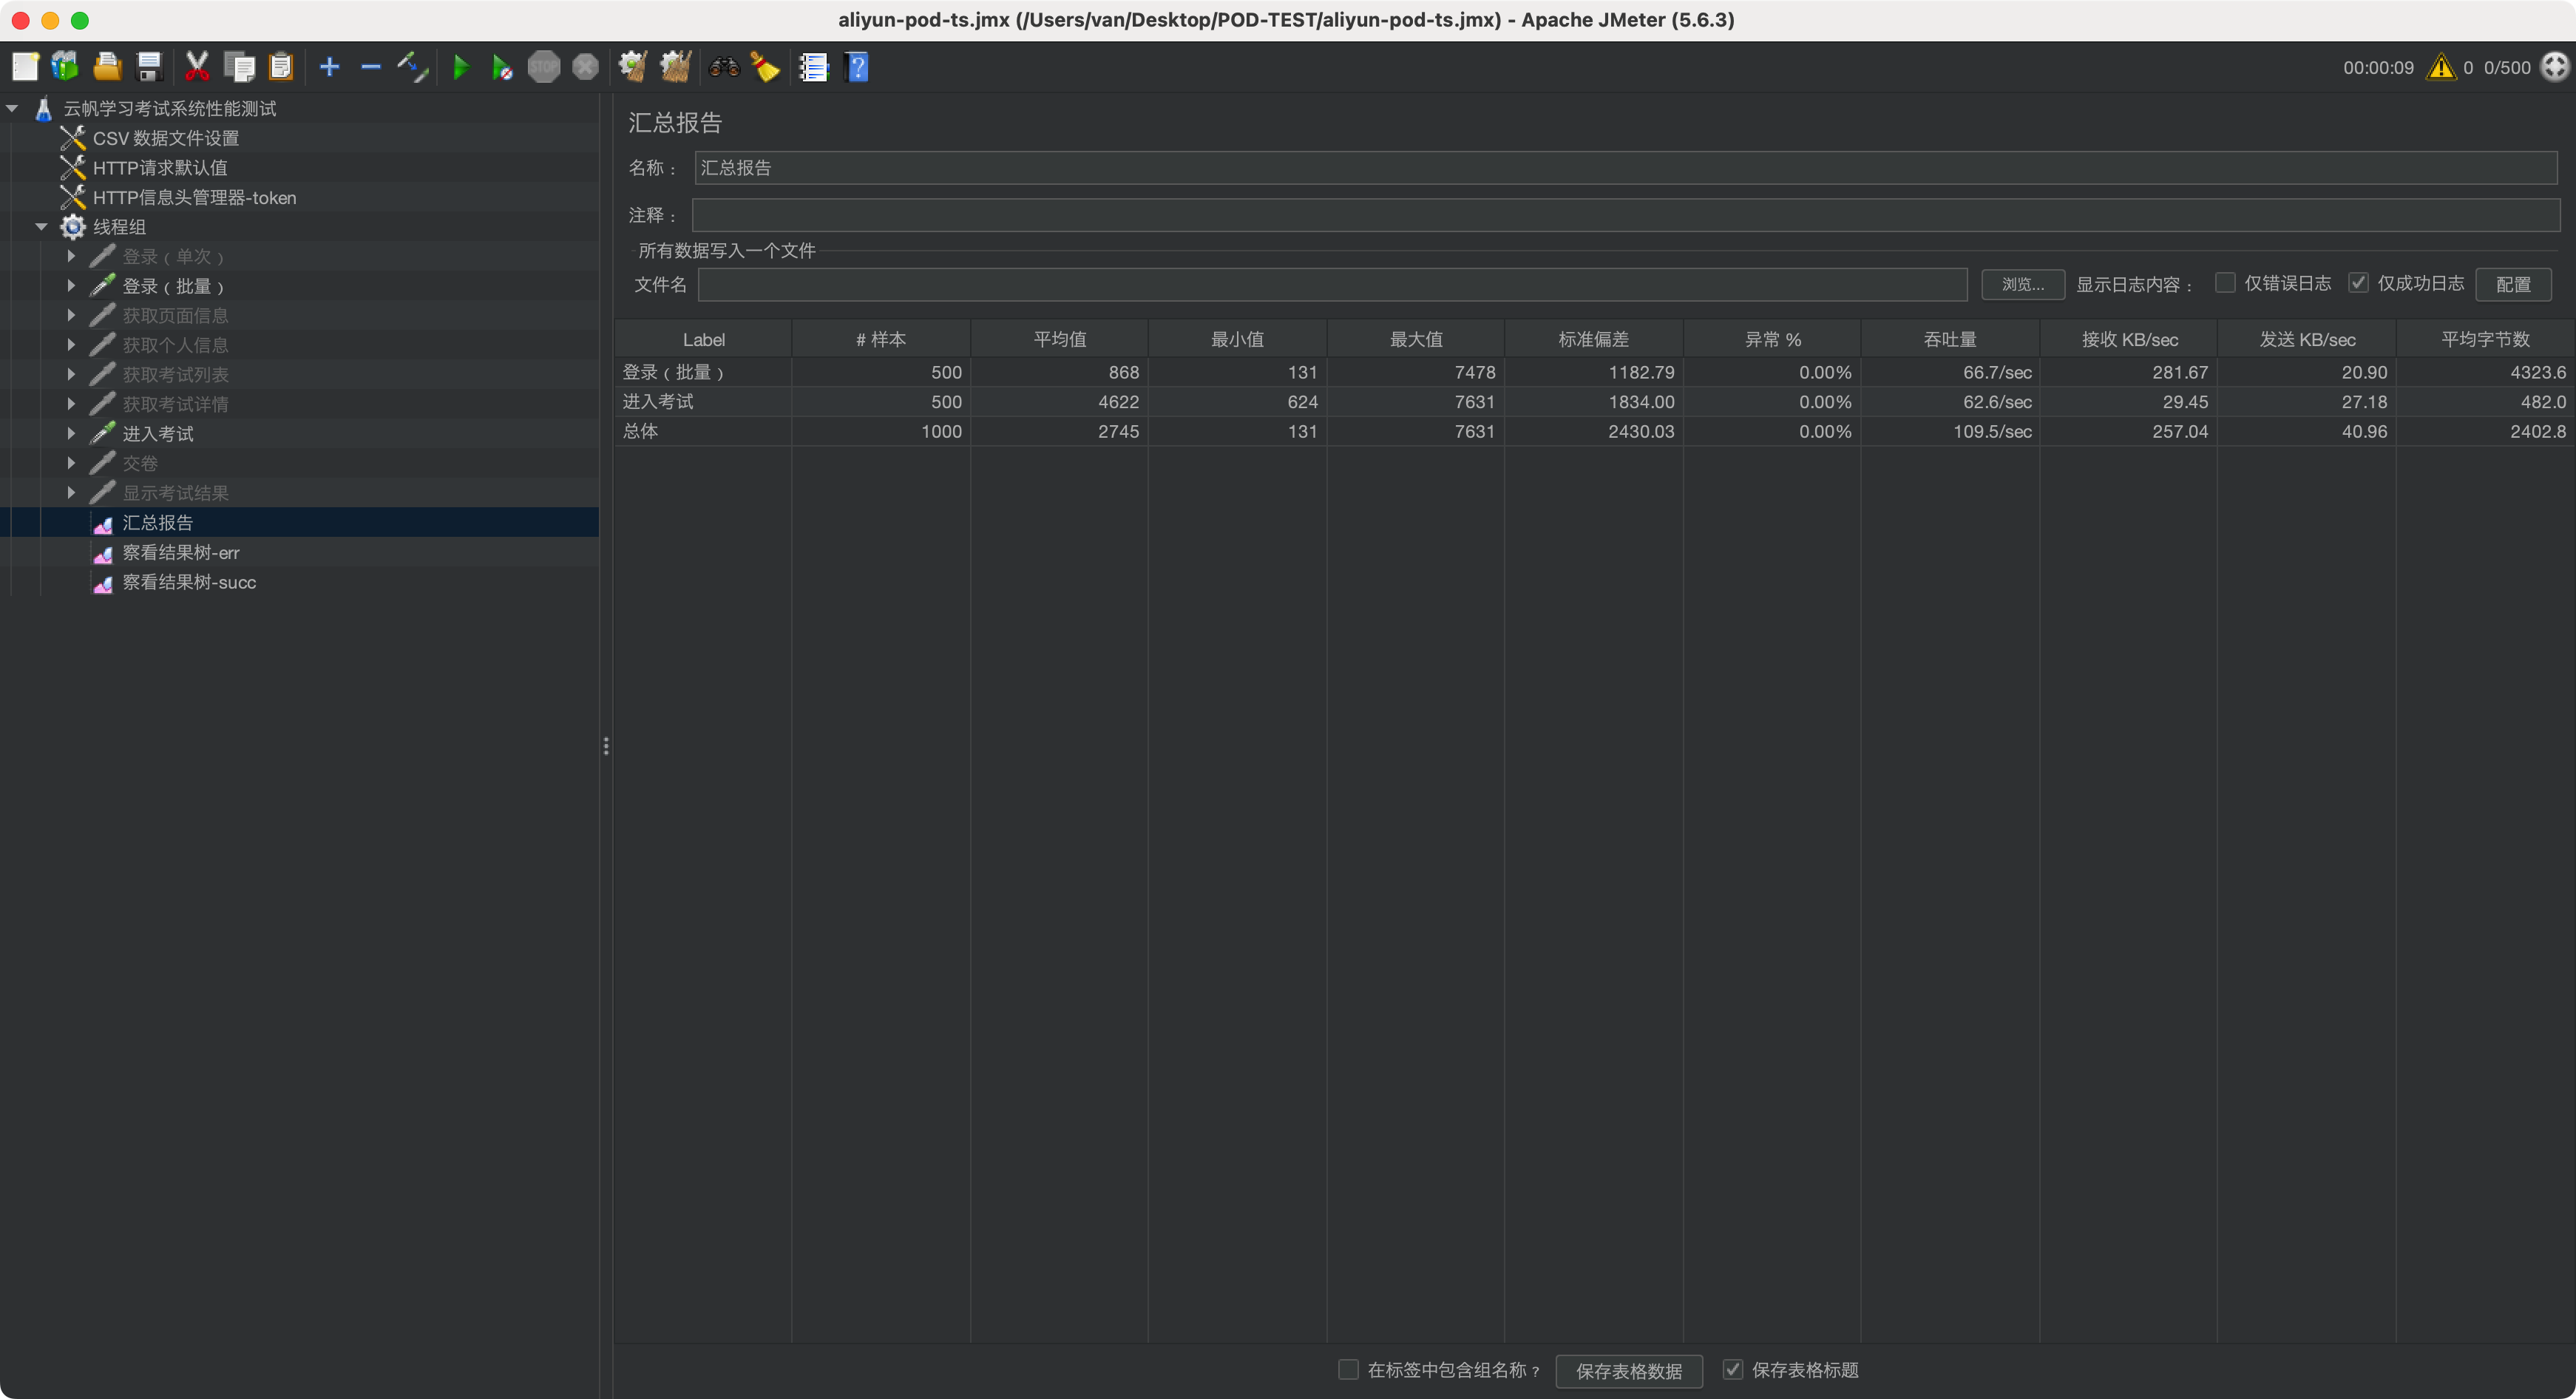Start the test with green play icon
Screen dimensions: 2576x1399
tap(461, 67)
